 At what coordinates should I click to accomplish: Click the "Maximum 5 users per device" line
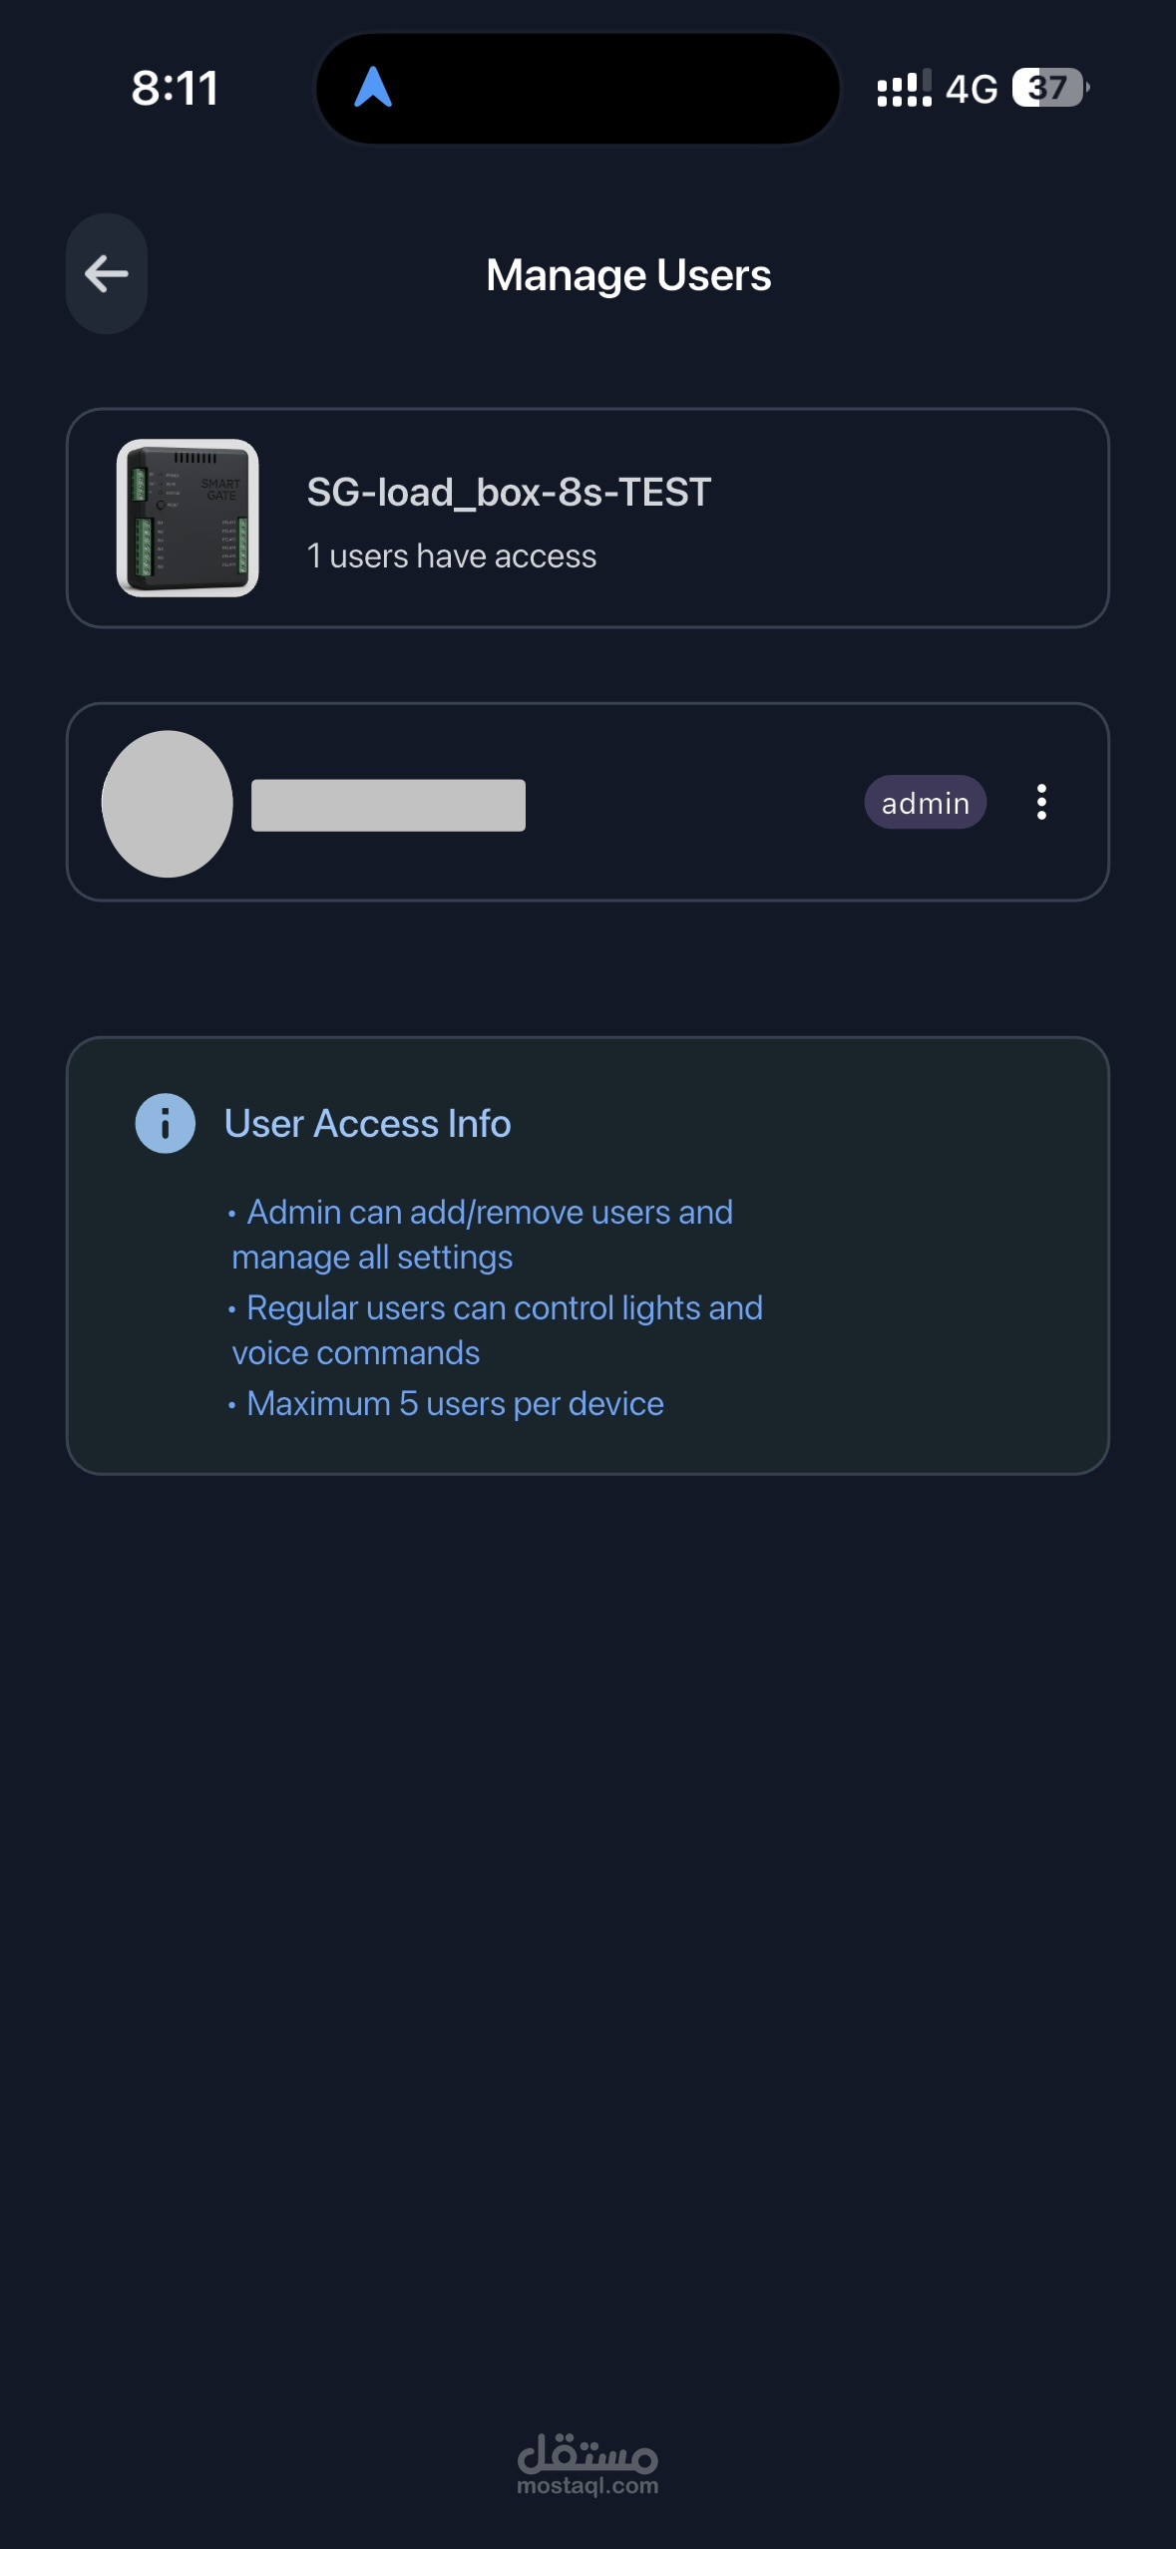pos(455,1404)
